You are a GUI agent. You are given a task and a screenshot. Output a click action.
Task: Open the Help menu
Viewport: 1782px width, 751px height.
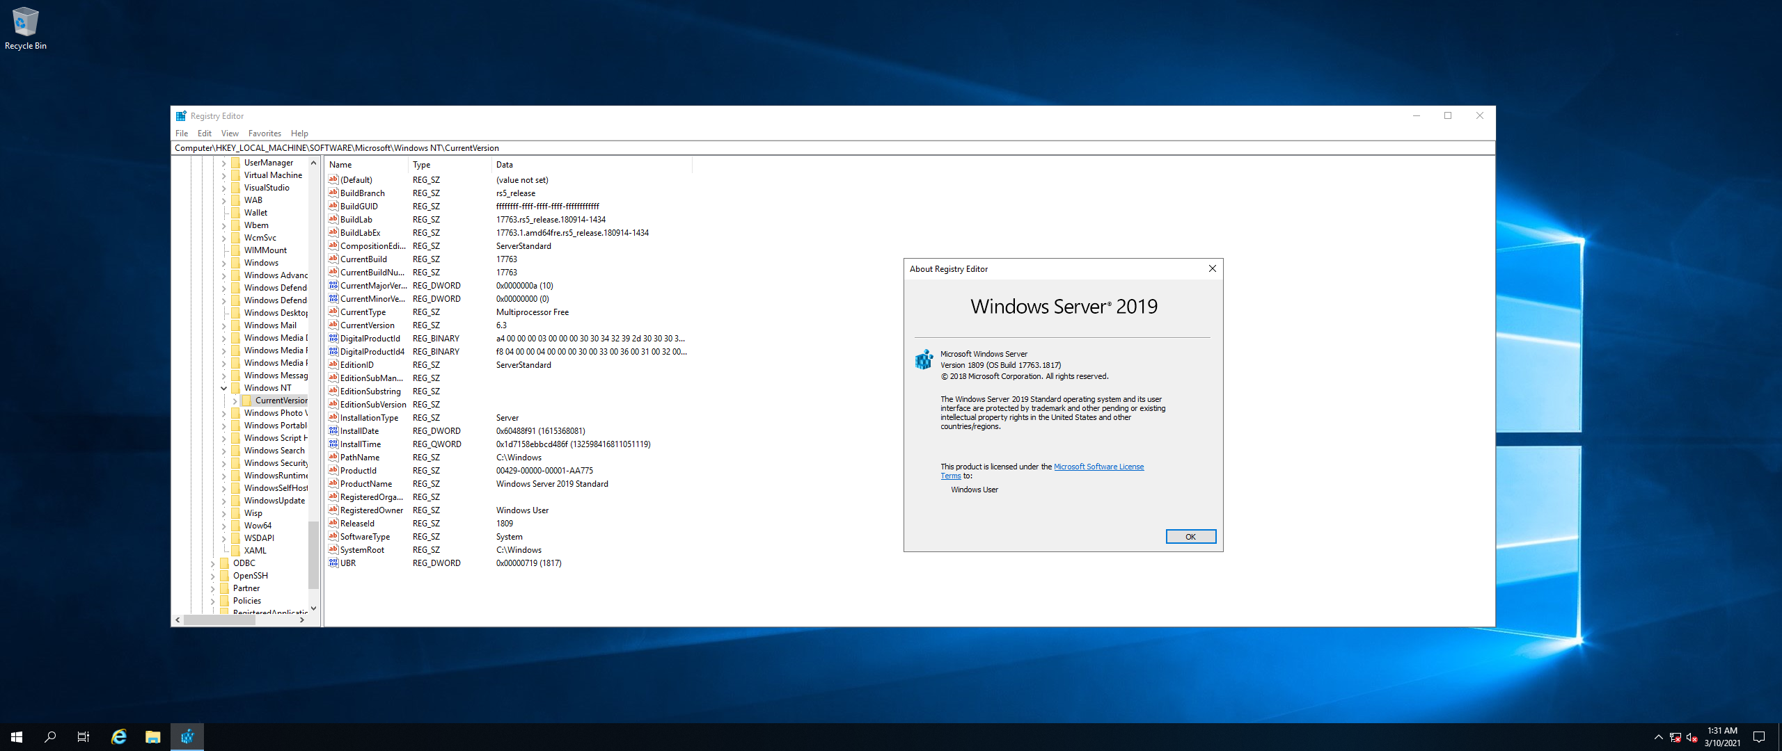299,133
